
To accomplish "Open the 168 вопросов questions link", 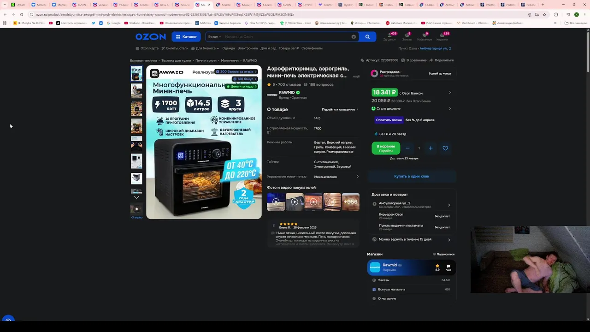I will click(318, 85).
